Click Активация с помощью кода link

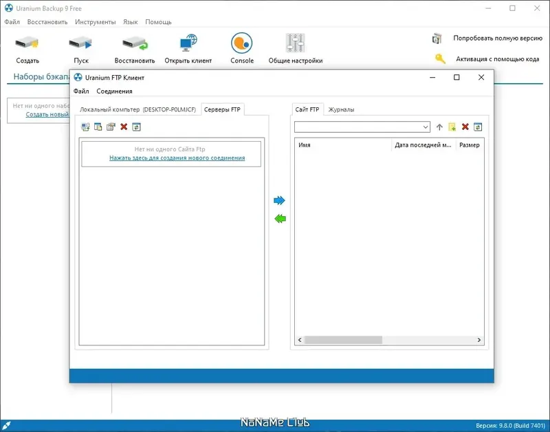(497, 59)
